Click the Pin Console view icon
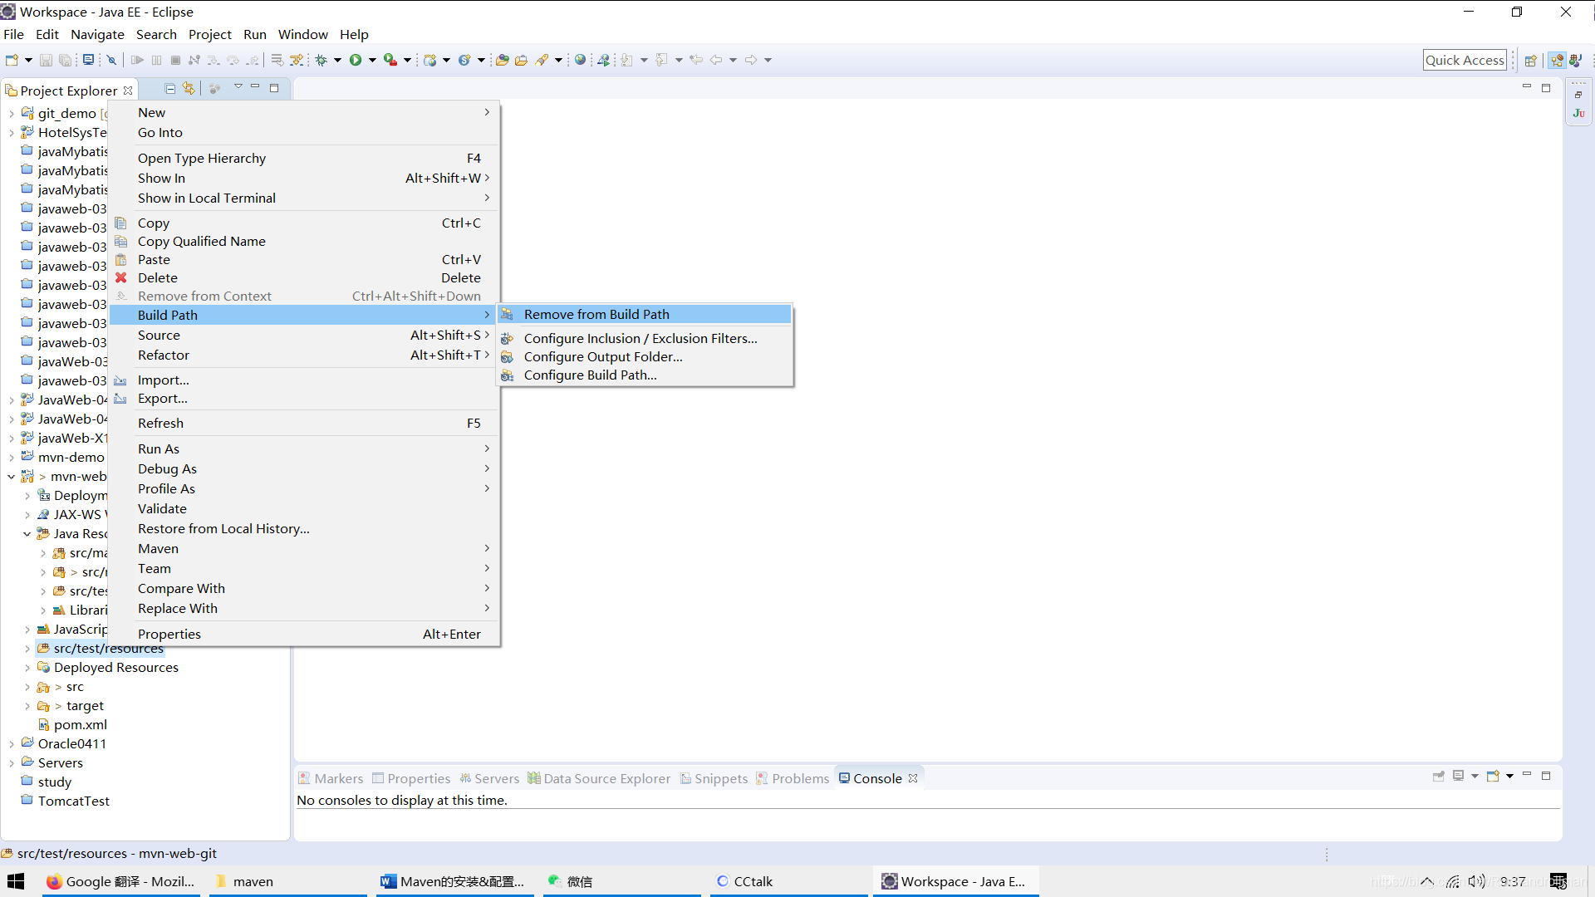This screenshot has width=1595, height=897. point(1438,777)
